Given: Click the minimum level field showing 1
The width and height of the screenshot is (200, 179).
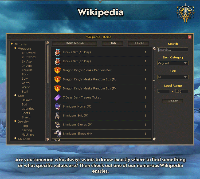Looking at the screenshot, I should (x=163, y=91).
